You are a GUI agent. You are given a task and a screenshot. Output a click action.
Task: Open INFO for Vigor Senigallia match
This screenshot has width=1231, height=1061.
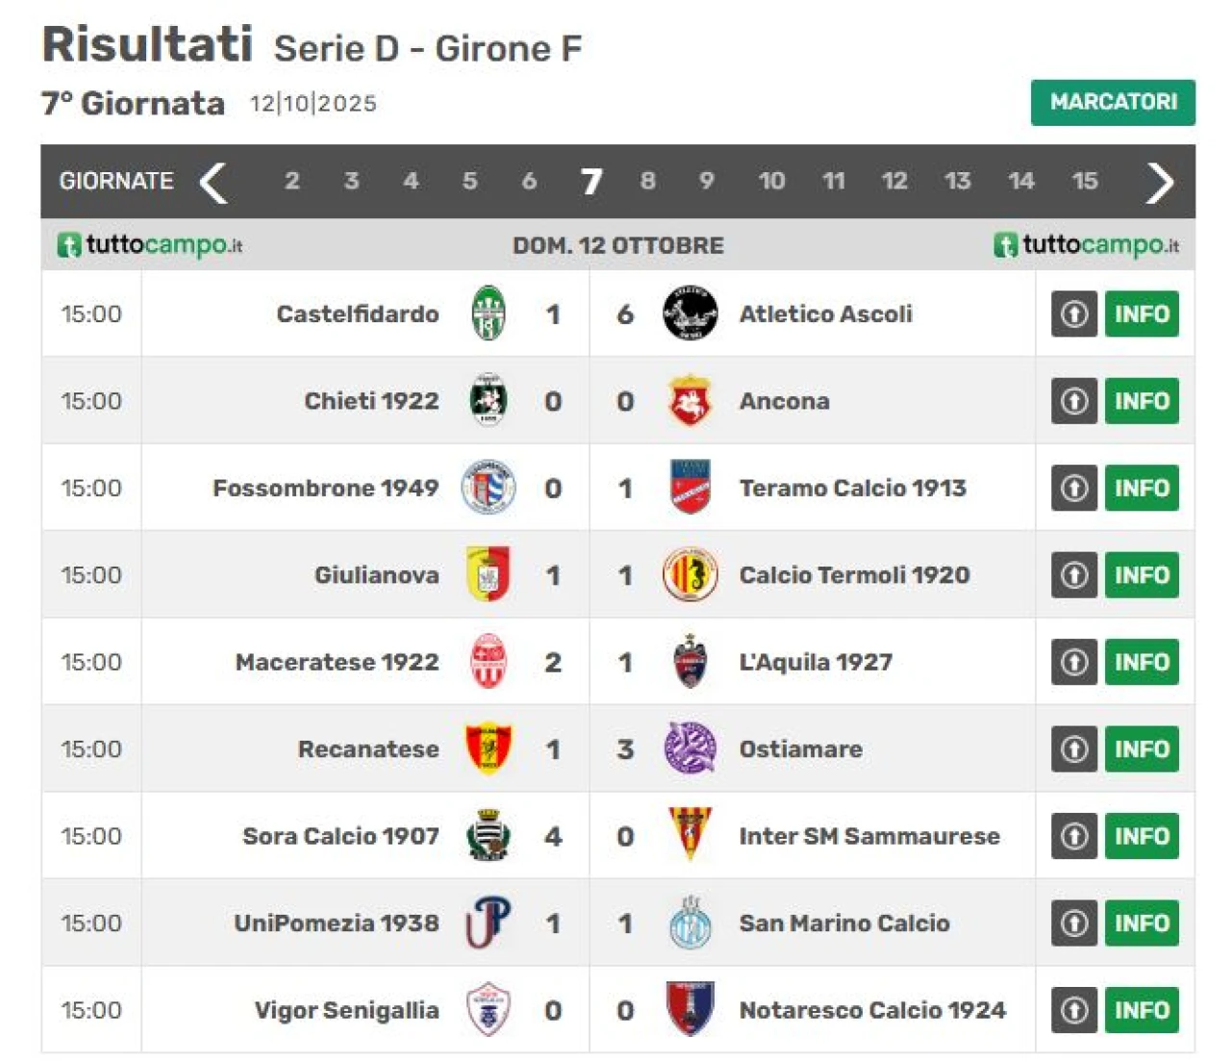click(x=1142, y=1010)
